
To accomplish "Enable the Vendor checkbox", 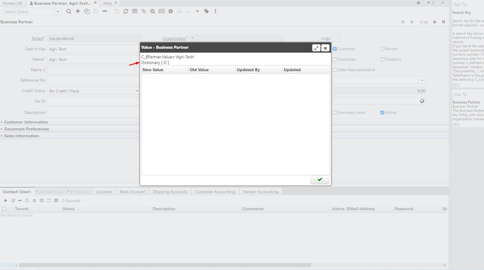I will point(382,49).
